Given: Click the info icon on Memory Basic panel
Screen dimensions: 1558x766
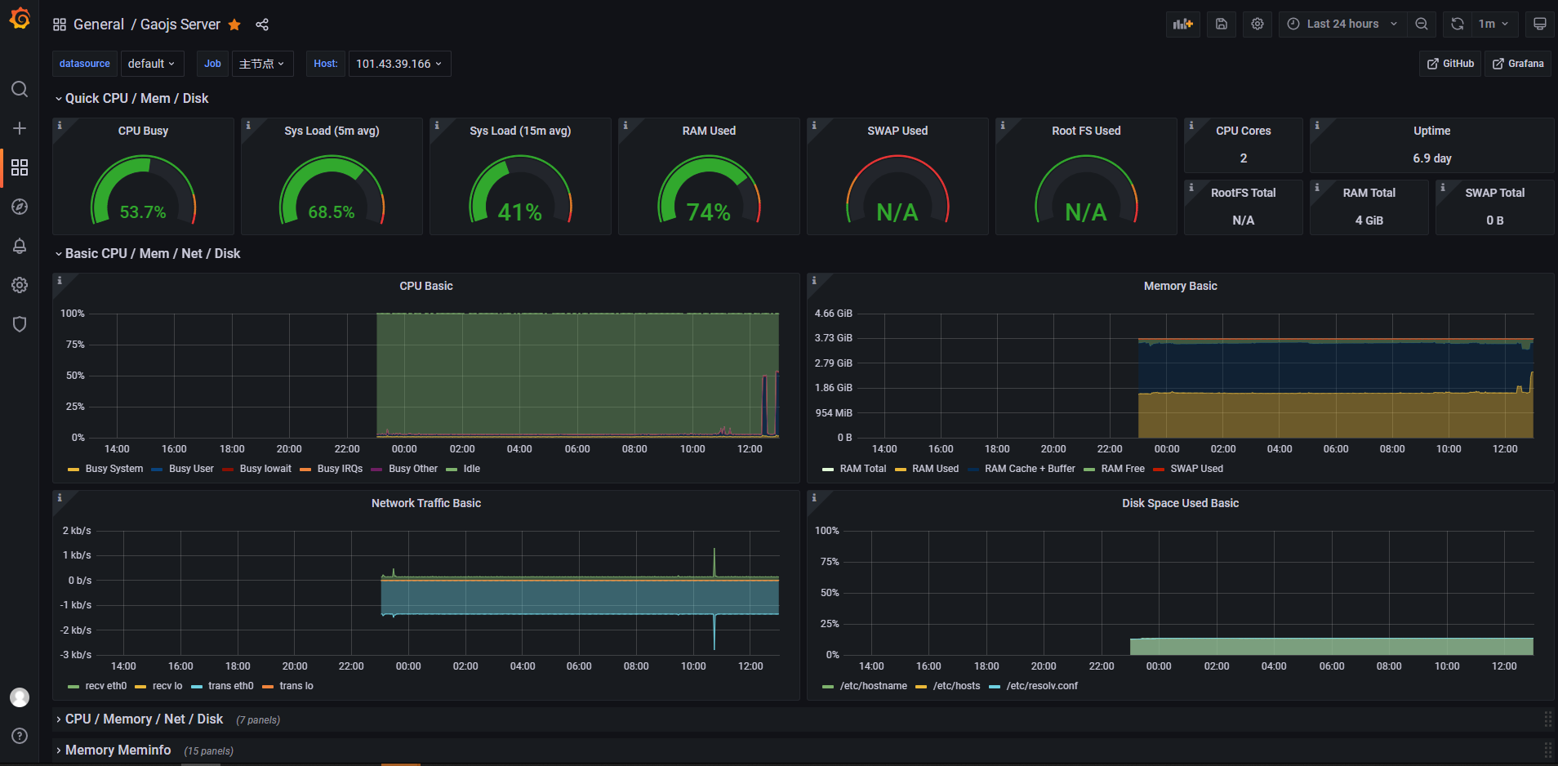Looking at the screenshot, I should [814, 280].
